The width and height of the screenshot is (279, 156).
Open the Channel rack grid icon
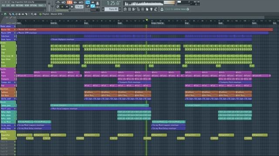click(x=129, y=9)
